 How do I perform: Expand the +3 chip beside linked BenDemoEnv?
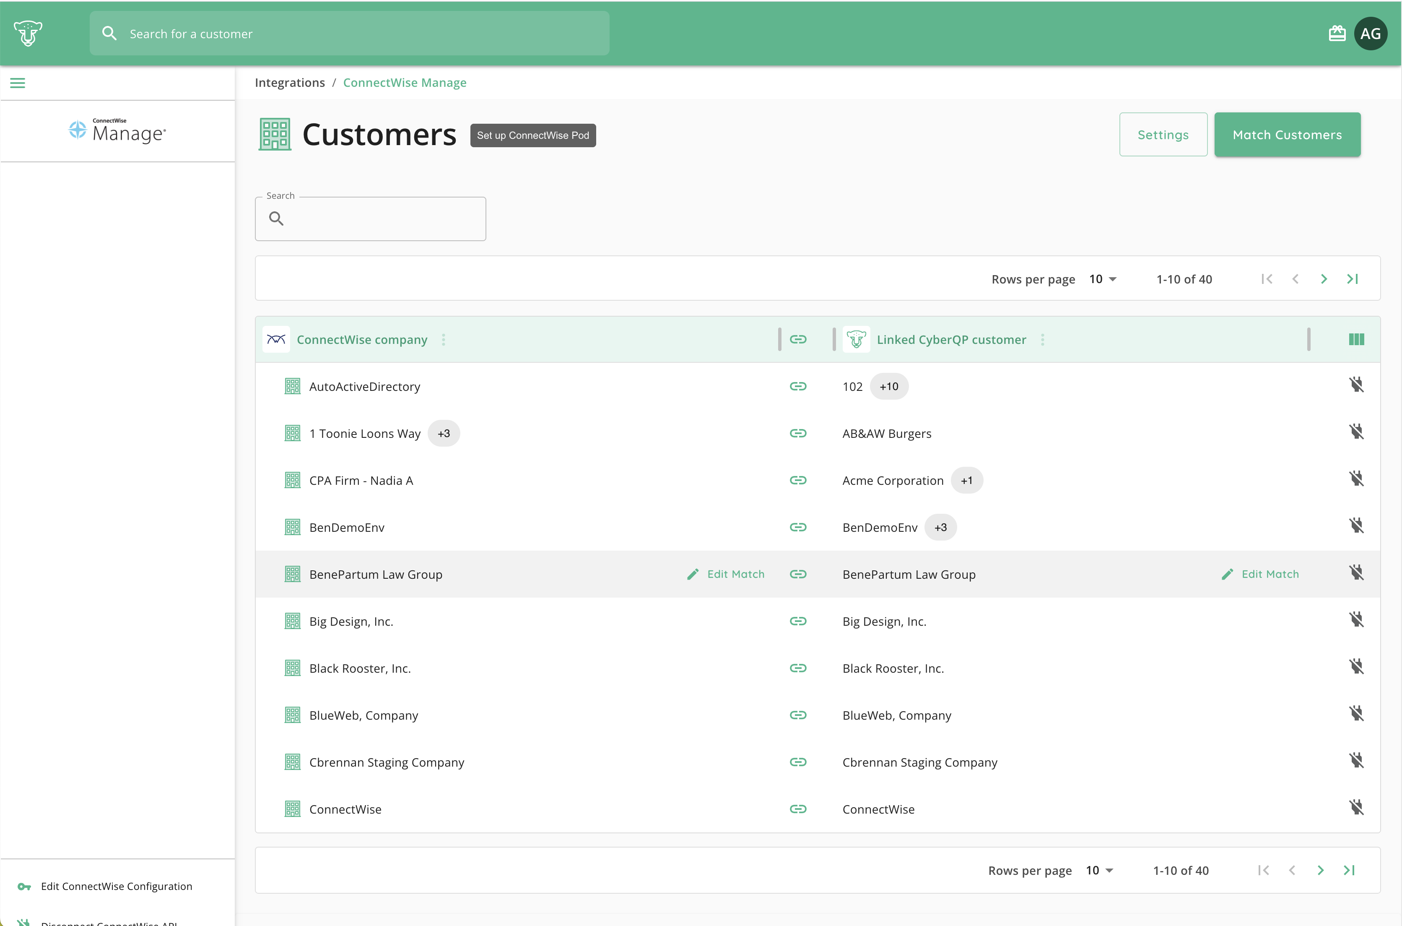[x=940, y=527]
